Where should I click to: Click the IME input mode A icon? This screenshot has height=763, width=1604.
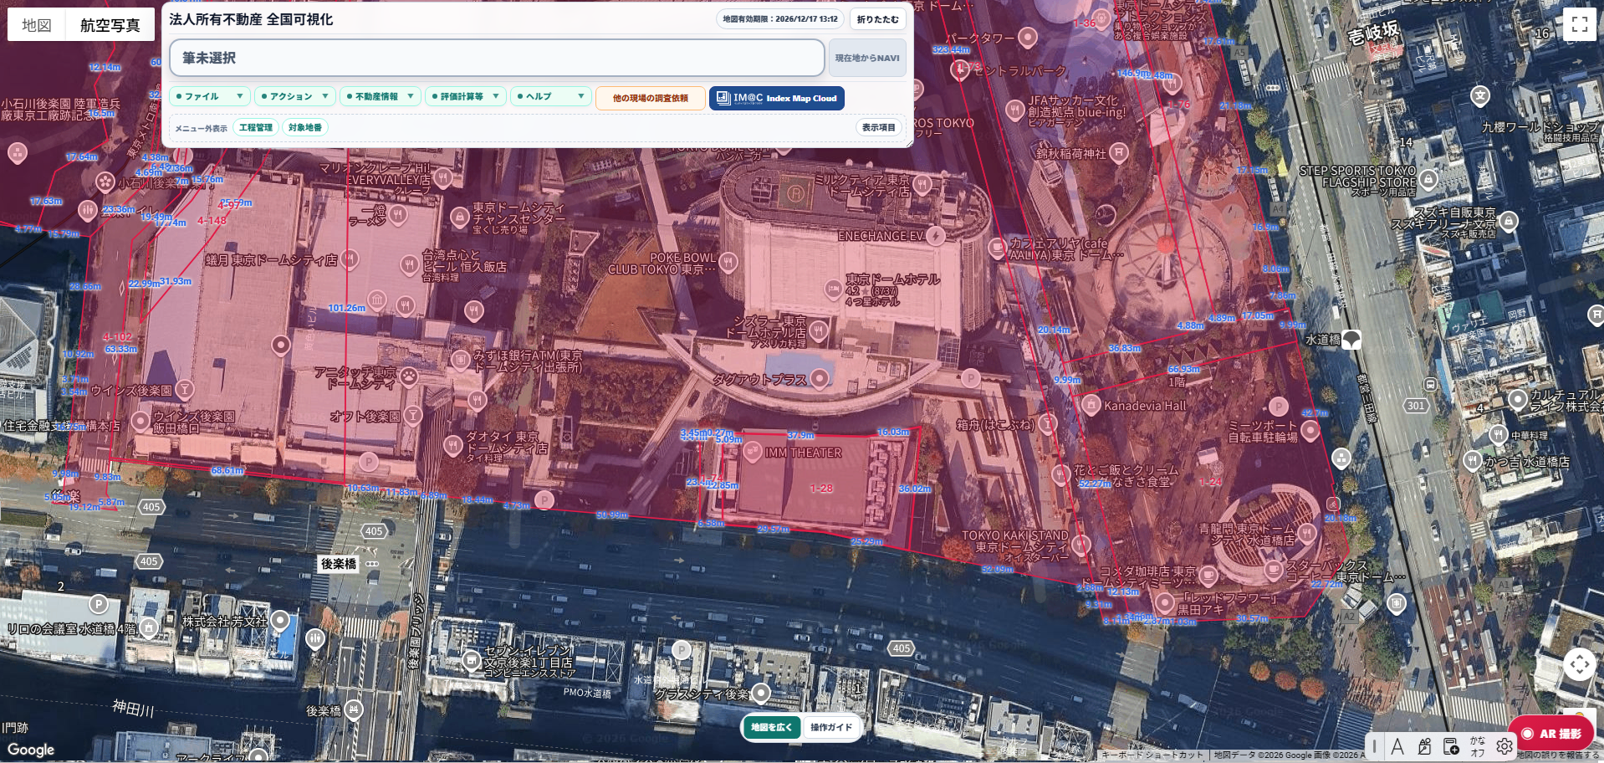point(1397,746)
